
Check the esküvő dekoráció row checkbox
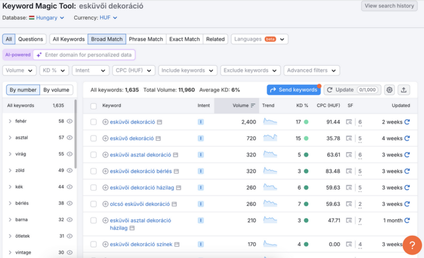(94, 139)
